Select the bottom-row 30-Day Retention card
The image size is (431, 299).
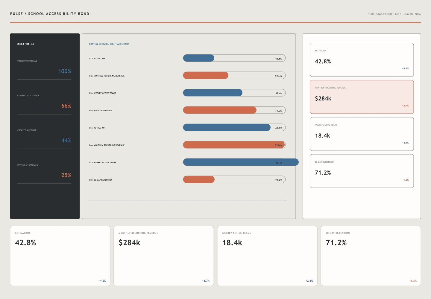(x=371, y=256)
